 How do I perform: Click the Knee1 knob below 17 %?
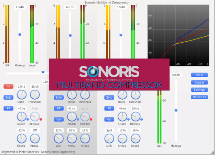pos(122,139)
